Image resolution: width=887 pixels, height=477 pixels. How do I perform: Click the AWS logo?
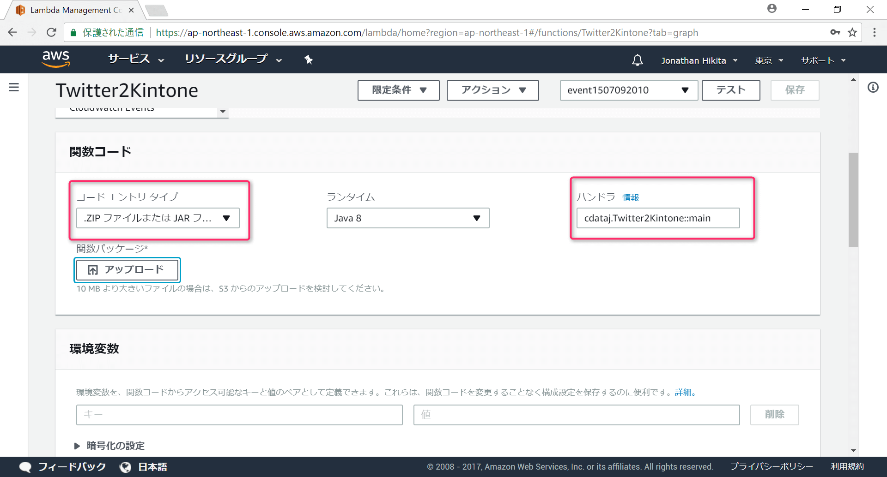tap(56, 59)
